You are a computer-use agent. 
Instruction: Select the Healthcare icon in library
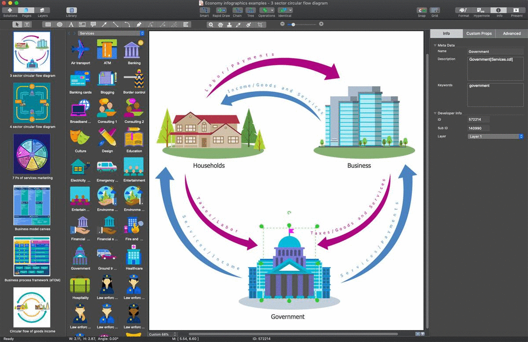(134, 256)
